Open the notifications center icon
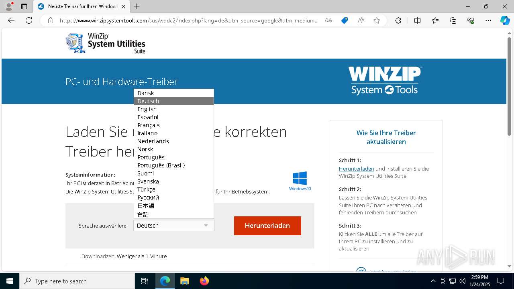This screenshot has height=289, width=514. [501, 281]
